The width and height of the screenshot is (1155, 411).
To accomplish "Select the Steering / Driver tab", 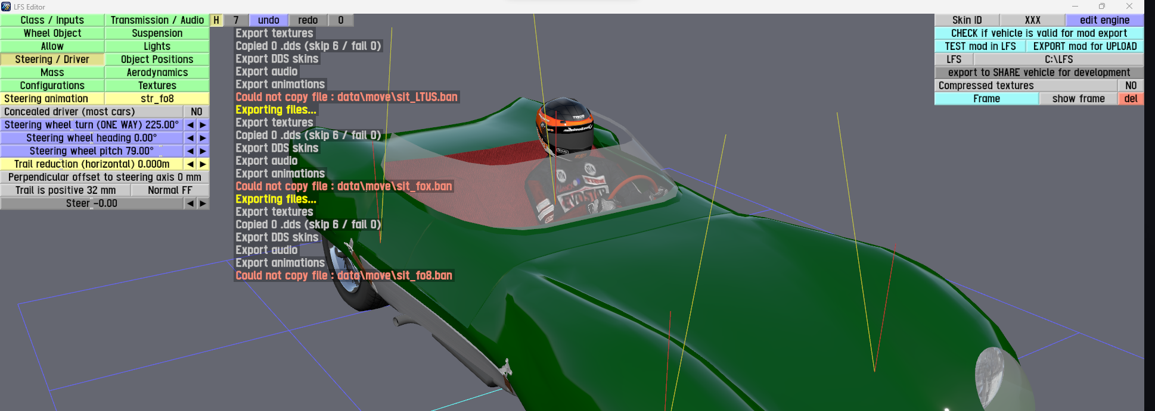I will (52, 59).
